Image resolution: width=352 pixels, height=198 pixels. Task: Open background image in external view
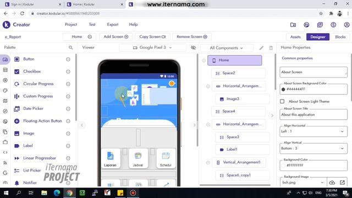coord(342,183)
